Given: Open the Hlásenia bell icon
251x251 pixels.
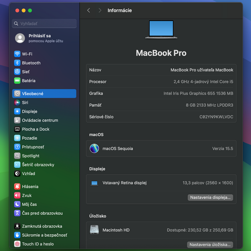Looking at the screenshot, I should 17,187.
